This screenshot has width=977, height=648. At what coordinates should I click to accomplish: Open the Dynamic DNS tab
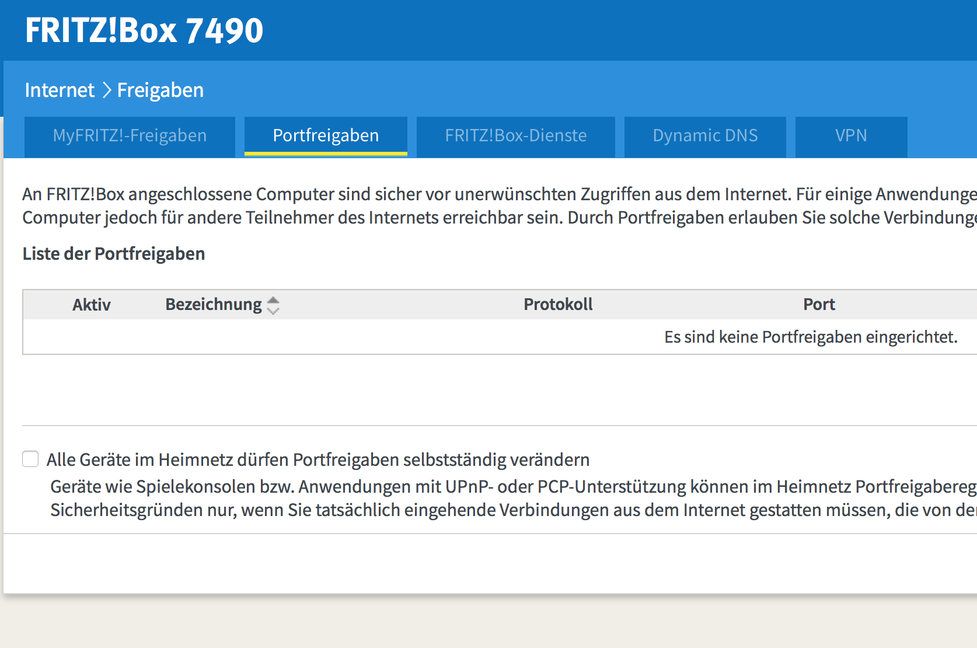coord(705,136)
